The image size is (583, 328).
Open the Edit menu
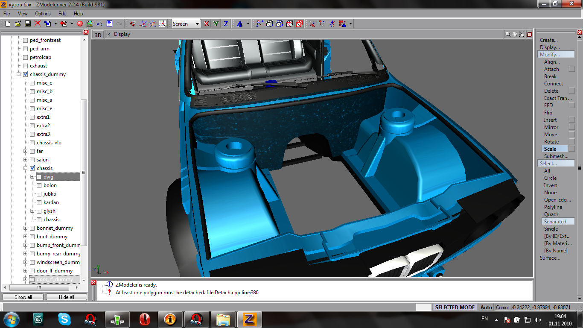tap(62, 14)
